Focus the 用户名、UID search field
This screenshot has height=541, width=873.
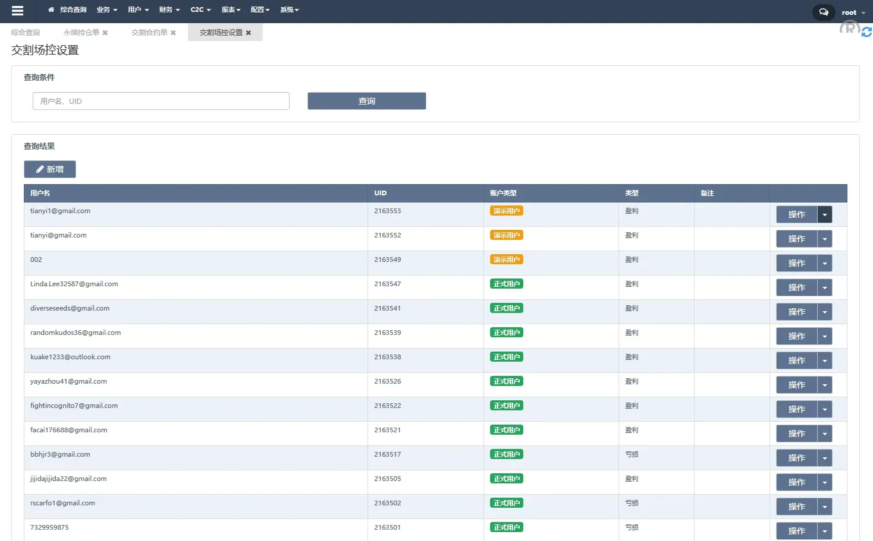pos(161,101)
